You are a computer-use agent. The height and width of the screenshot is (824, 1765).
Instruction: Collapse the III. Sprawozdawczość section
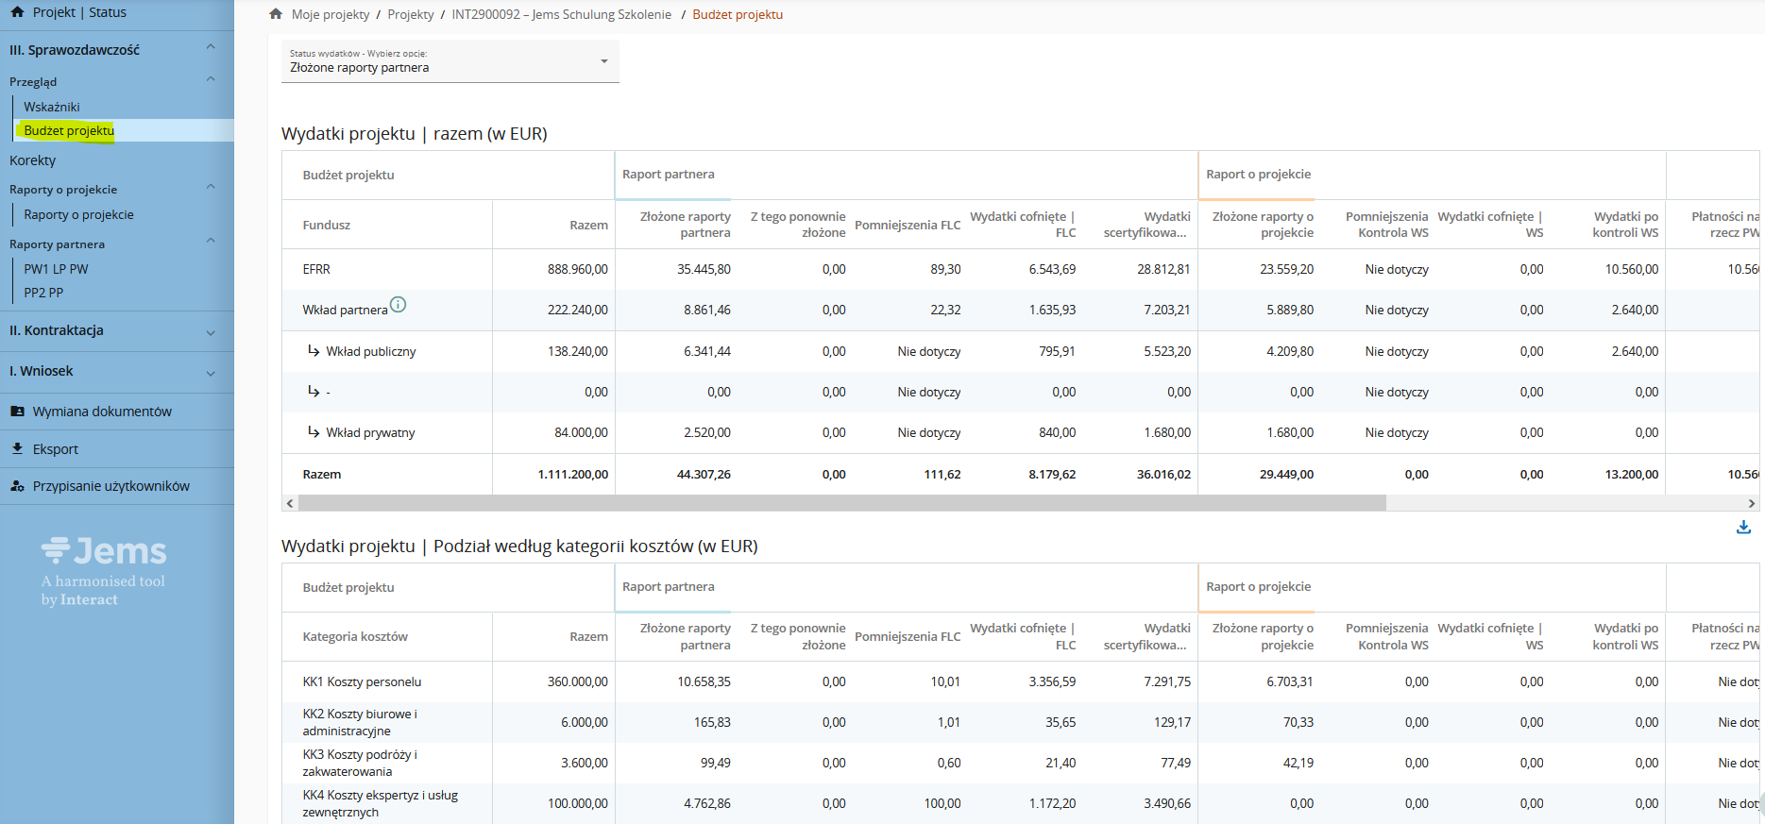211,48
